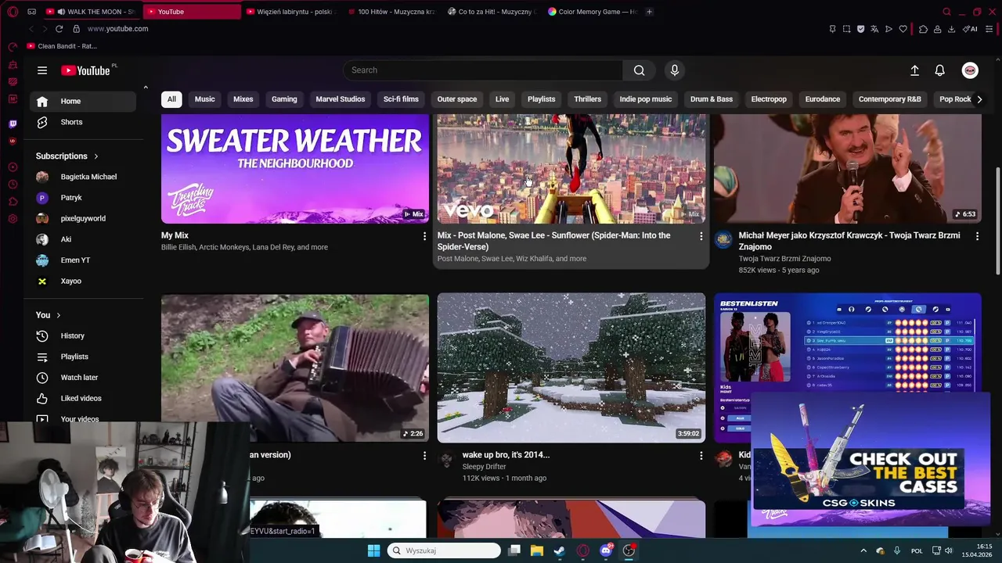
Task: Open Watch later in sidebar
Action: click(x=83, y=378)
